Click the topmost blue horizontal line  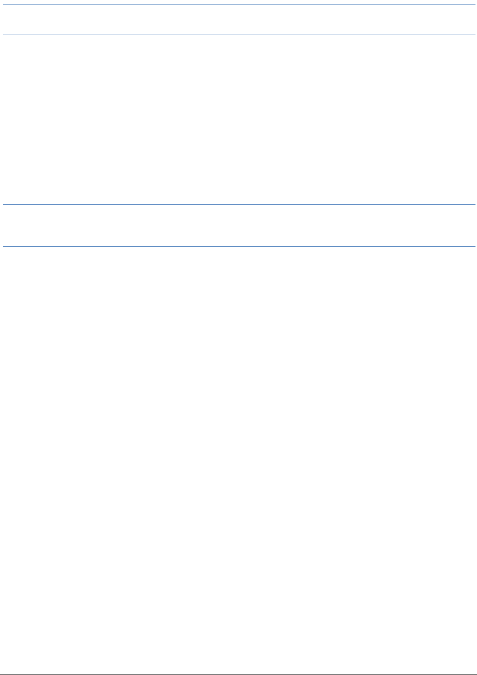click(240, 5)
